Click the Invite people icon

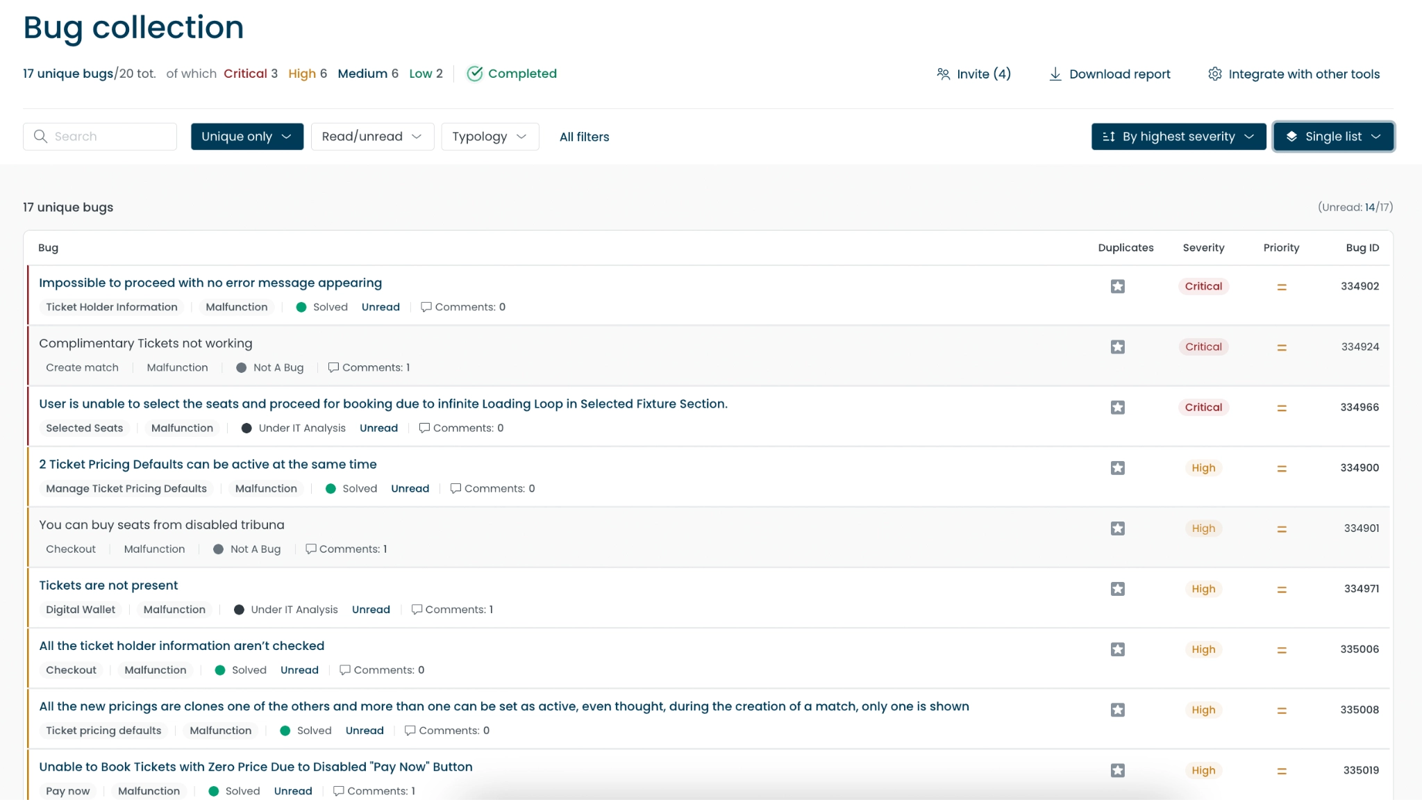[x=943, y=74]
